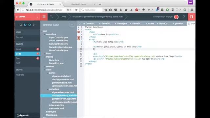Image resolution: width=210 pixels, height=118 pixels.
Task: Reload the page with the refresh icon
Action: (x=76, y=10)
